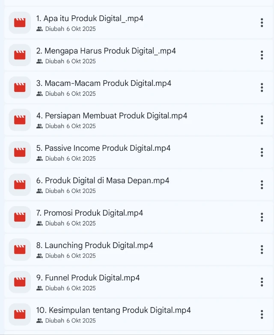274x335 pixels.
Task: Open file name 3. Macam-Macam Produk Digital.mp4
Action: 104,83
